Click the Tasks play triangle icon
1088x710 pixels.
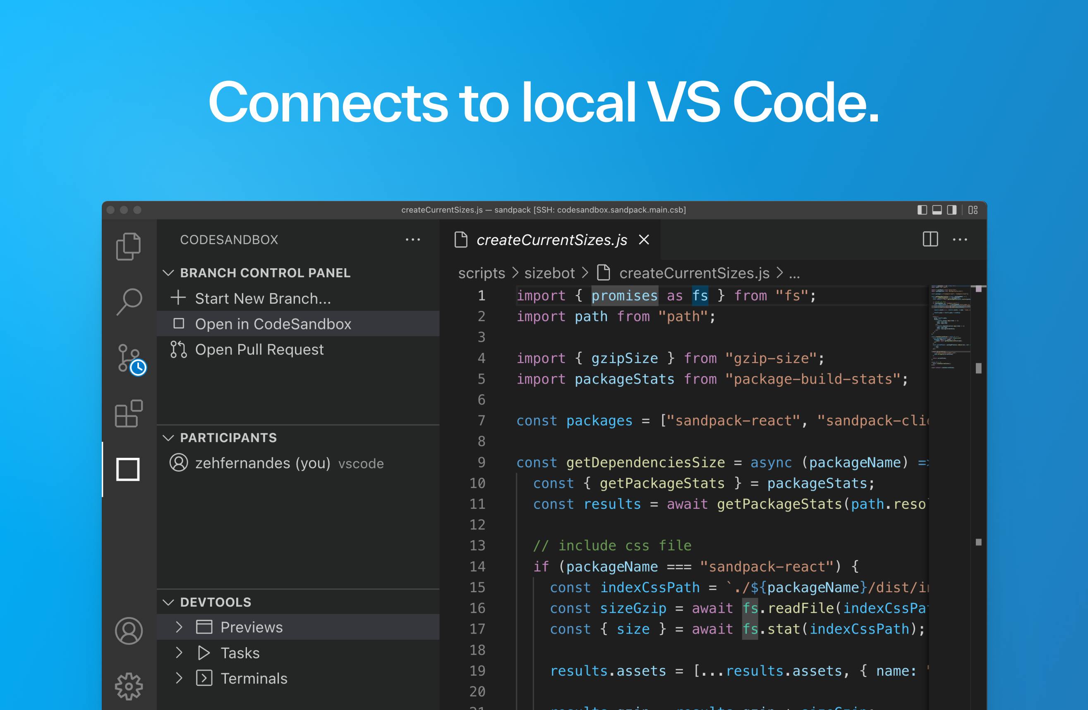(x=204, y=653)
